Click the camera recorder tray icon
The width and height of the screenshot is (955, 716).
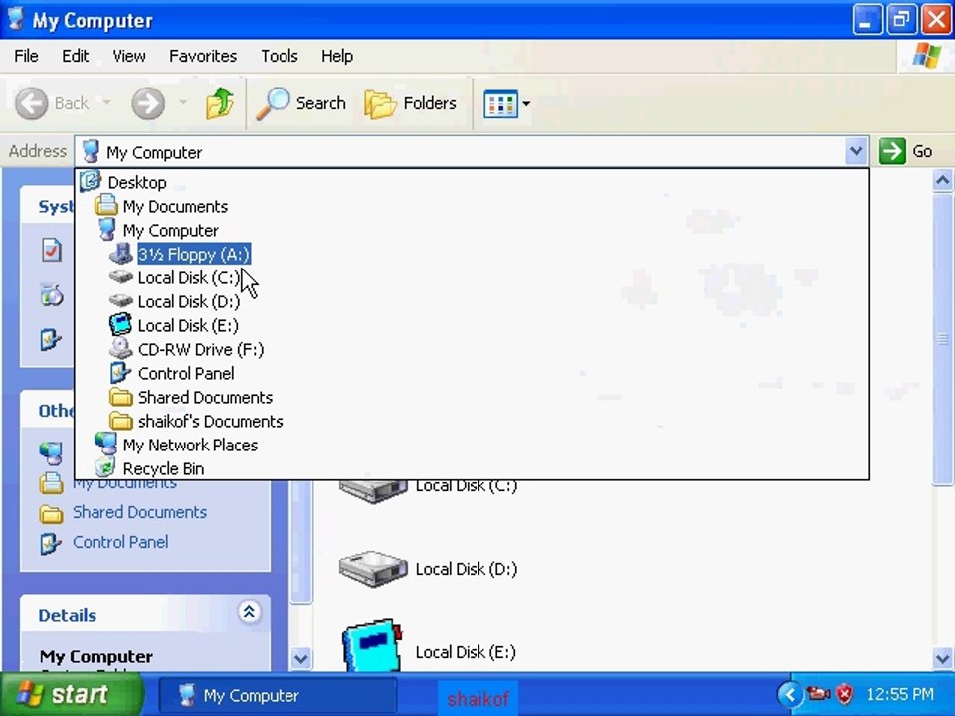click(x=818, y=693)
